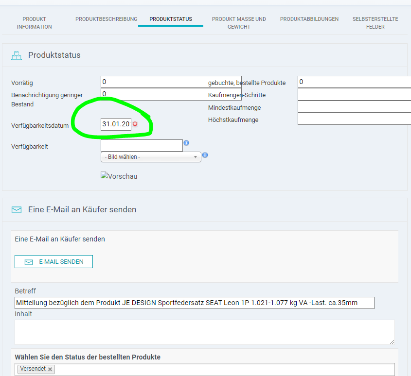Open the order status selection box
Viewport: 411px width, 376px height.
(219, 369)
